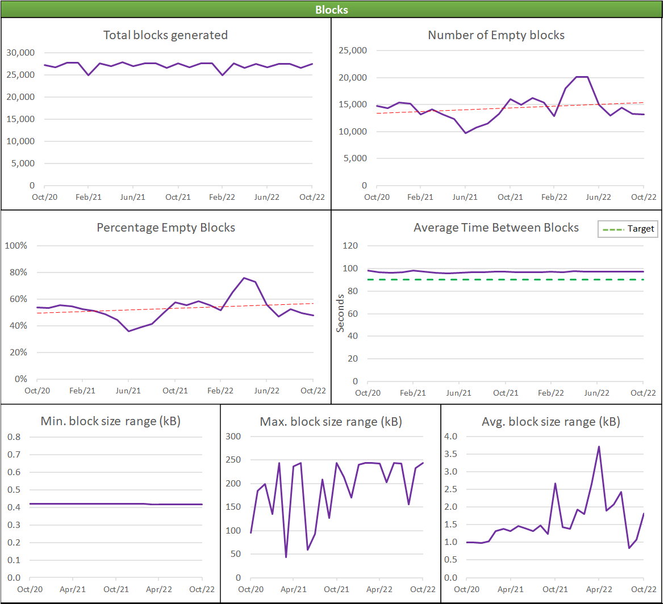Click Oct/22 label under Avg. block size chart
The height and width of the screenshot is (604, 664).
[644, 589]
